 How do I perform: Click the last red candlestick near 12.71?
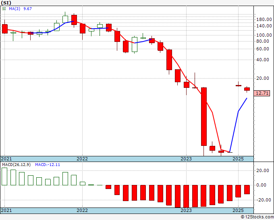pos(247,89)
